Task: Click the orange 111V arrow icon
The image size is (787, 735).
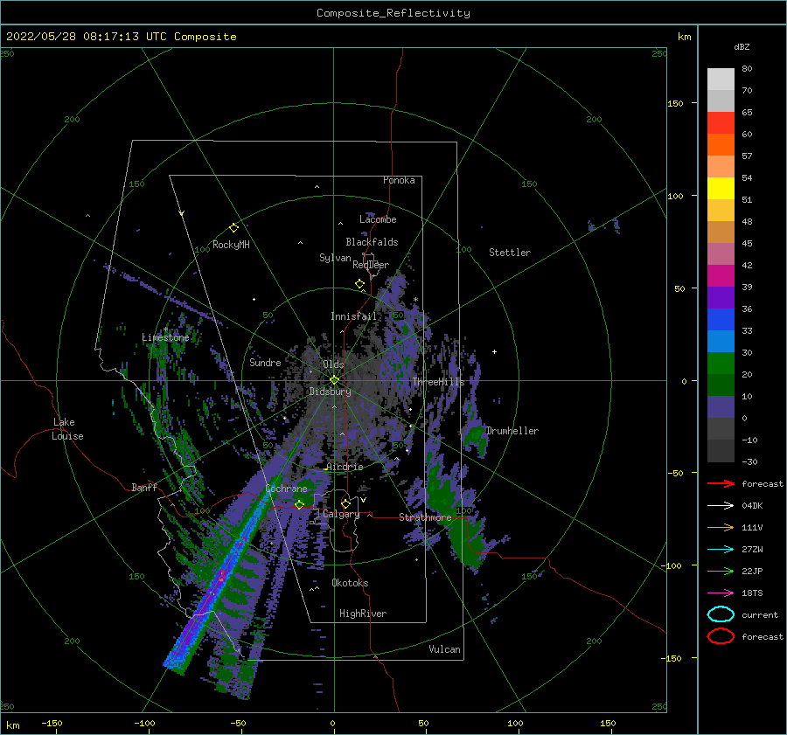Action: coord(721,527)
